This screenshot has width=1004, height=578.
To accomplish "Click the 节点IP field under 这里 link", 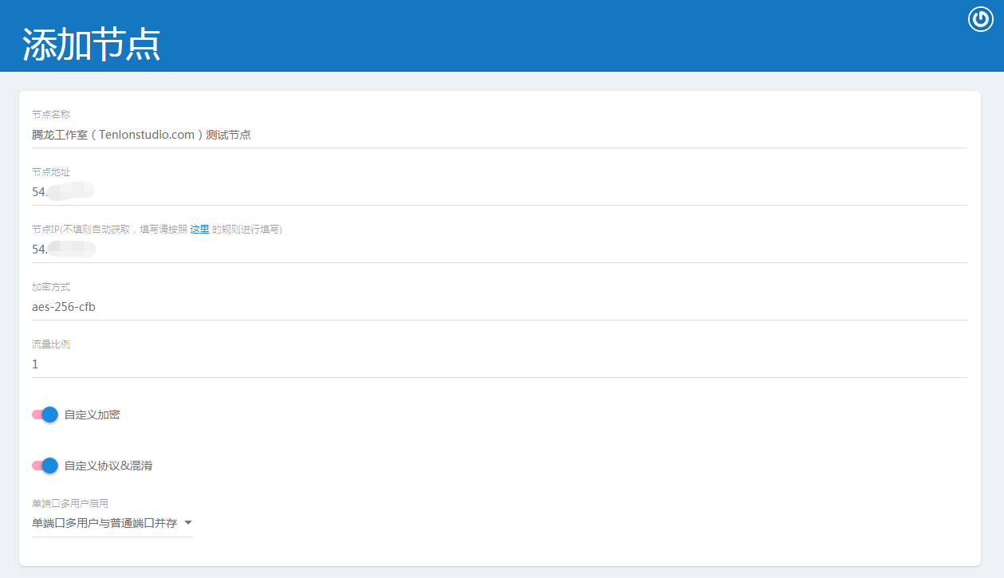I will tap(500, 250).
